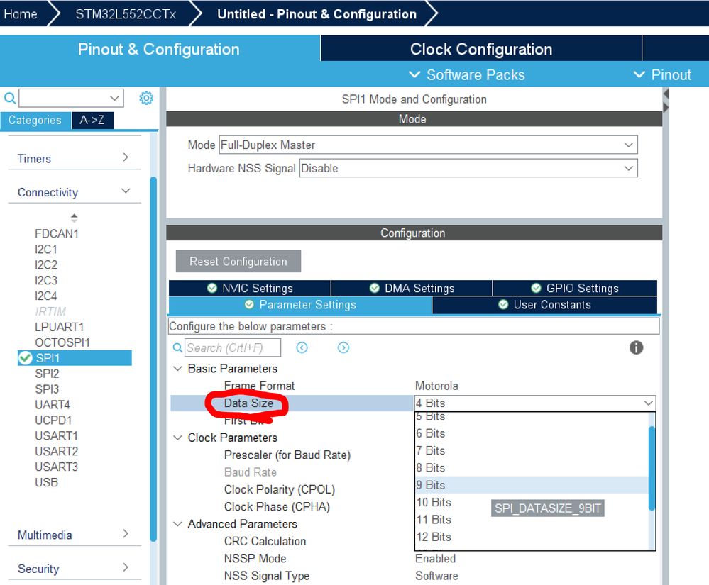Select USART2 peripheral
The height and width of the screenshot is (585, 709).
(57, 451)
